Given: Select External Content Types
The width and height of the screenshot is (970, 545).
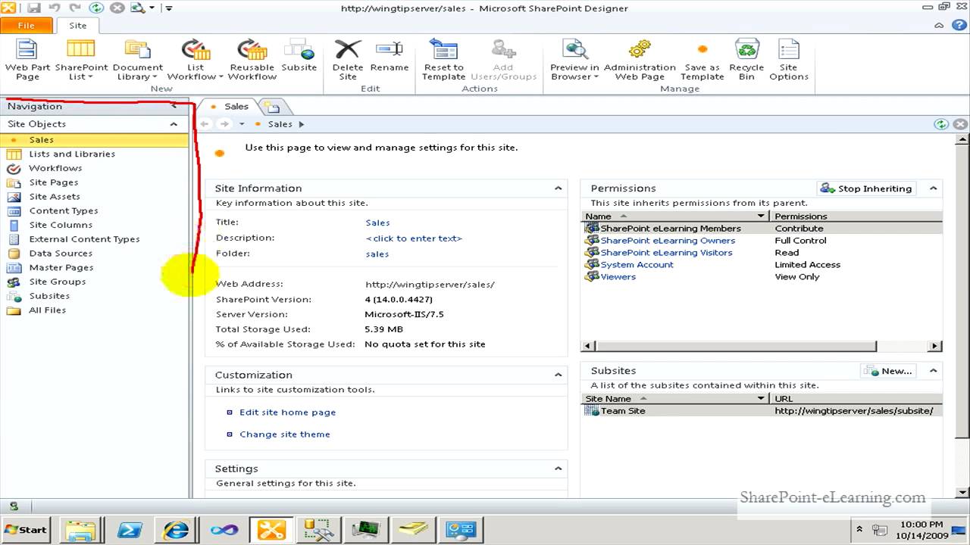Looking at the screenshot, I should 84,239.
